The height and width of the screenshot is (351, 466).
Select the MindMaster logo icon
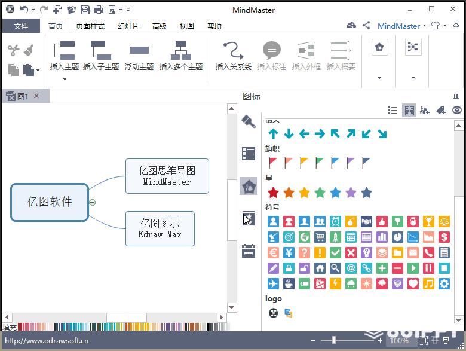pyautogui.click(x=273, y=313)
